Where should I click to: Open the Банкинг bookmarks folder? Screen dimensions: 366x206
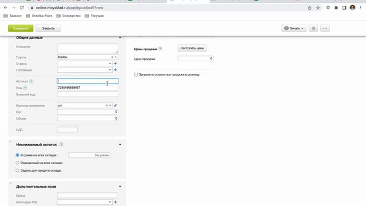click(x=13, y=15)
